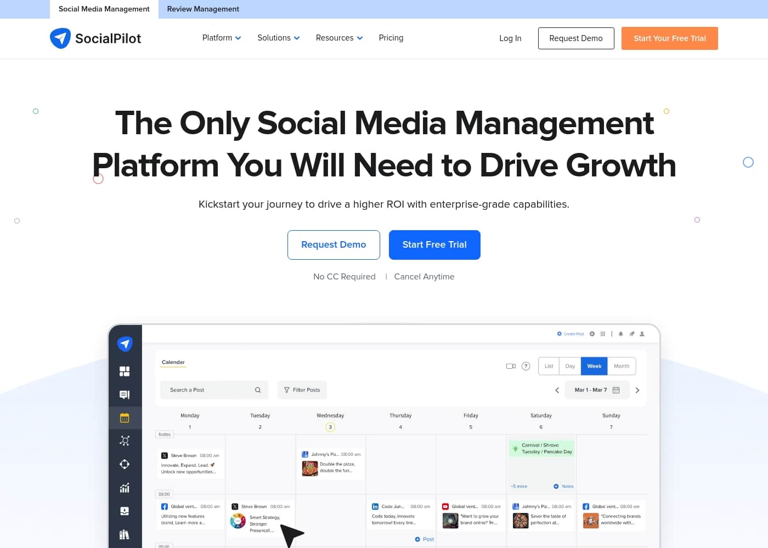Switch calendar to List view

tap(549, 366)
